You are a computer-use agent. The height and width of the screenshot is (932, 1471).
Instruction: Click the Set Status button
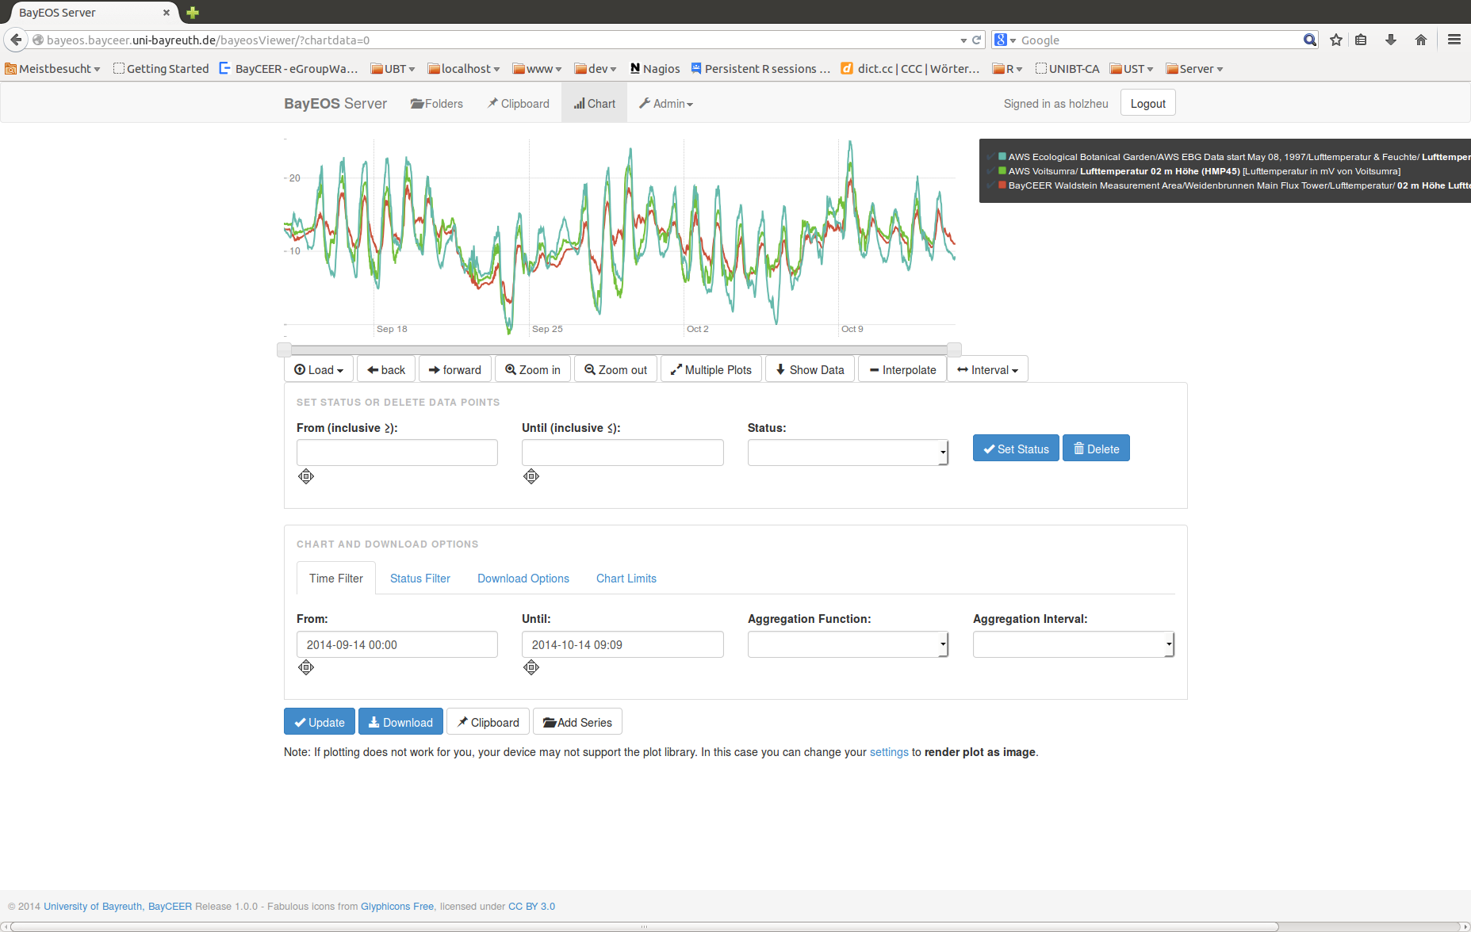(1016, 449)
